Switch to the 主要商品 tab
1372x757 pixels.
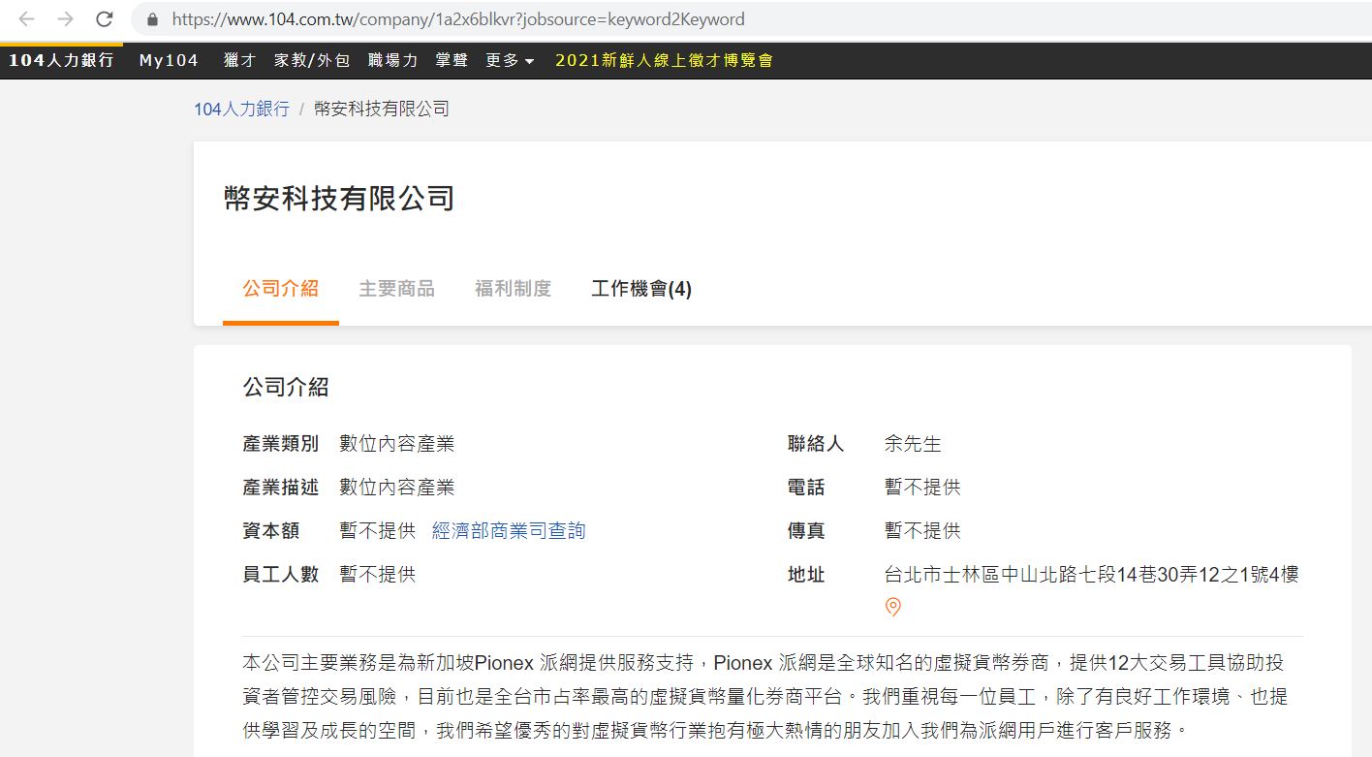[397, 289]
